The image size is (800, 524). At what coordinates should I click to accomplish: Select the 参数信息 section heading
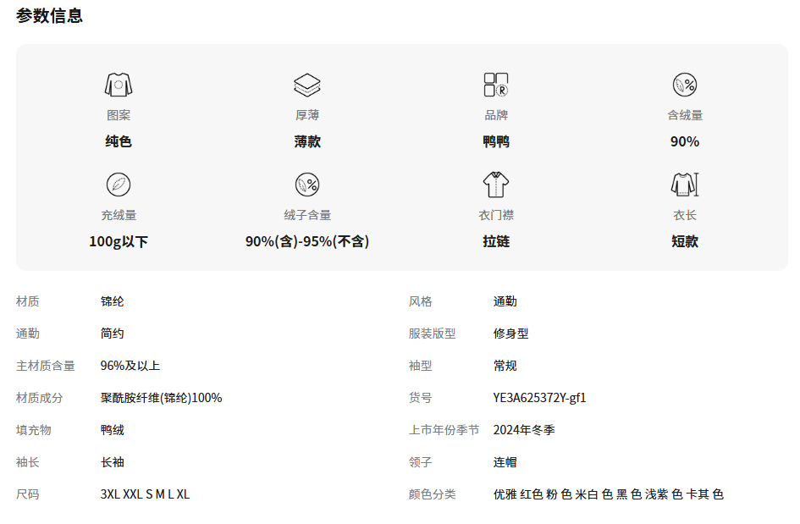49,15
